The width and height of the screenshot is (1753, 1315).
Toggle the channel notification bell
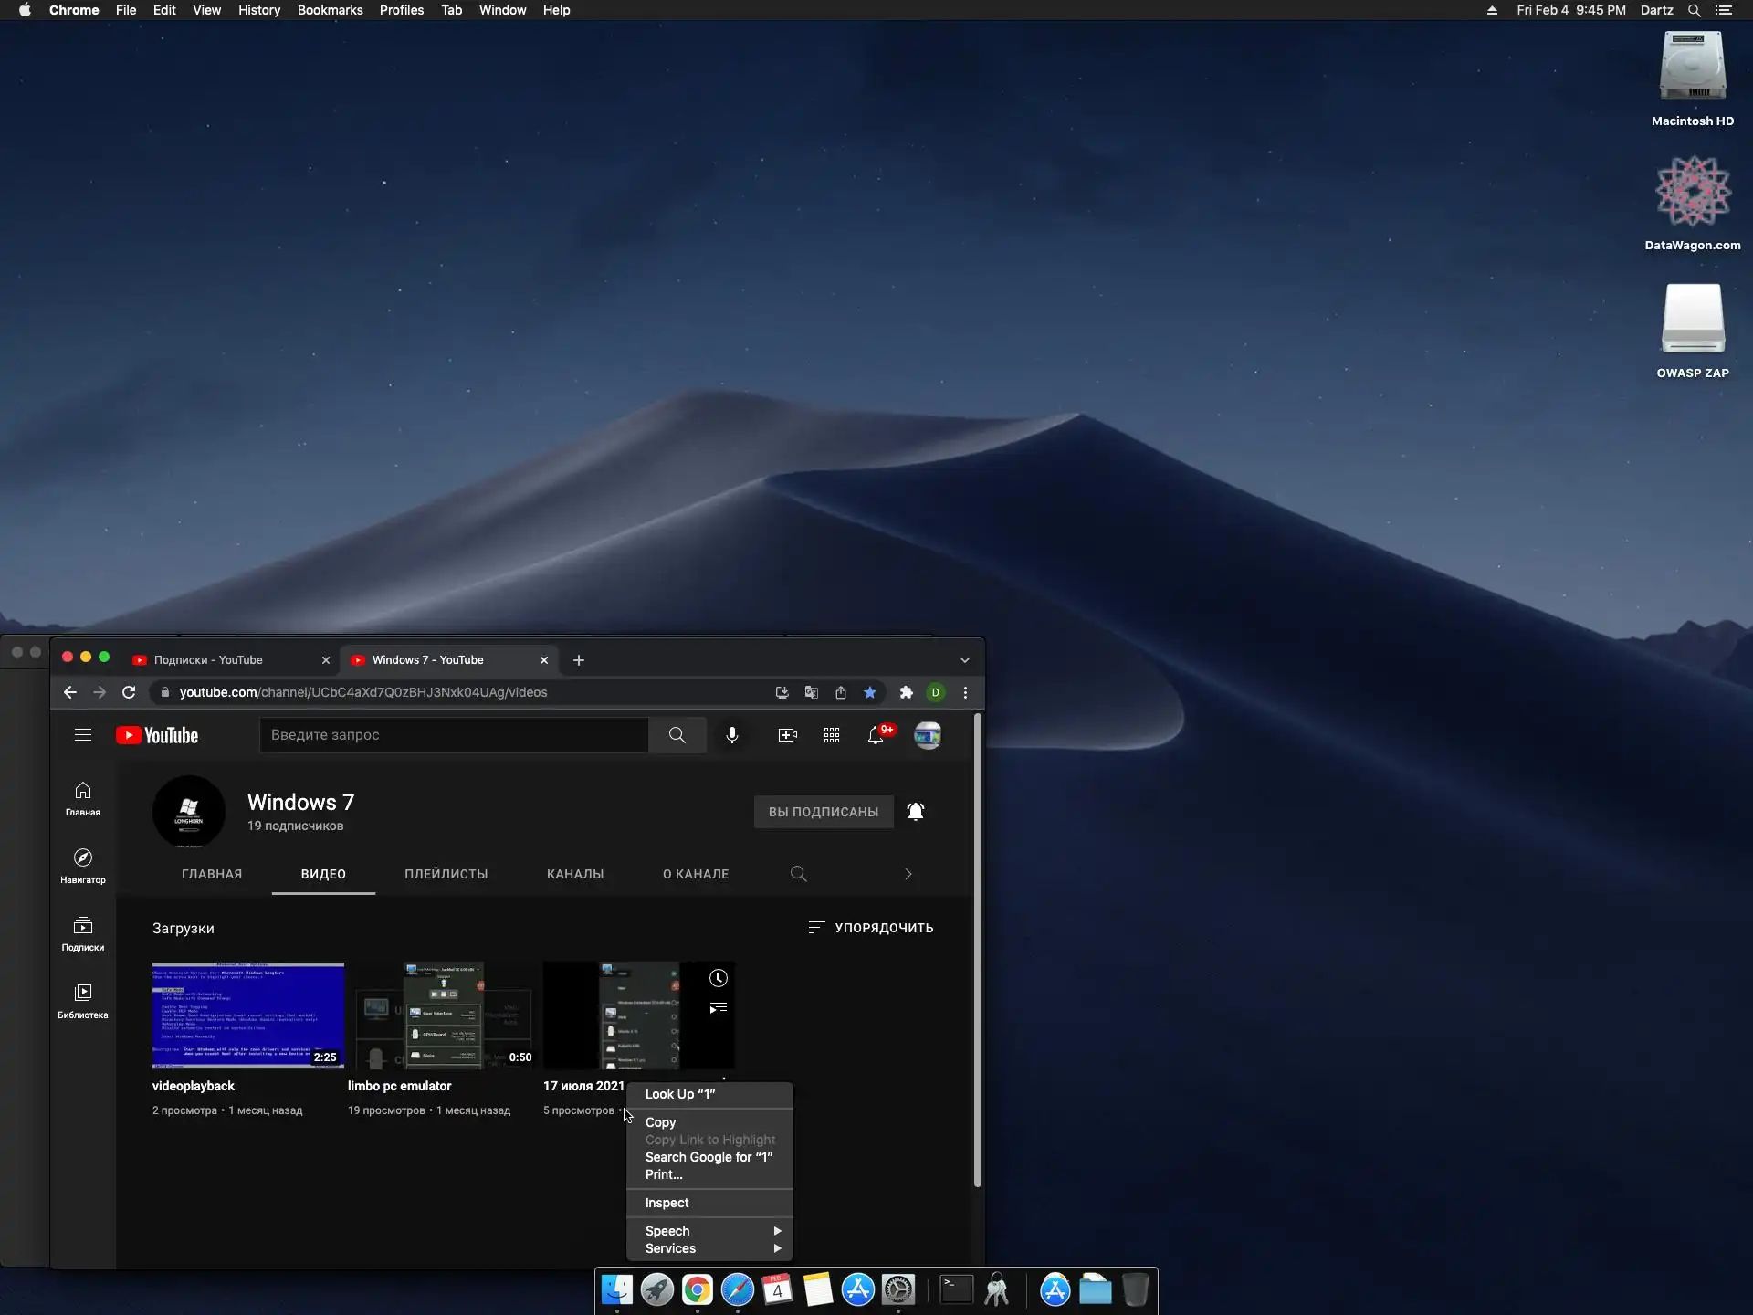tap(916, 812)
